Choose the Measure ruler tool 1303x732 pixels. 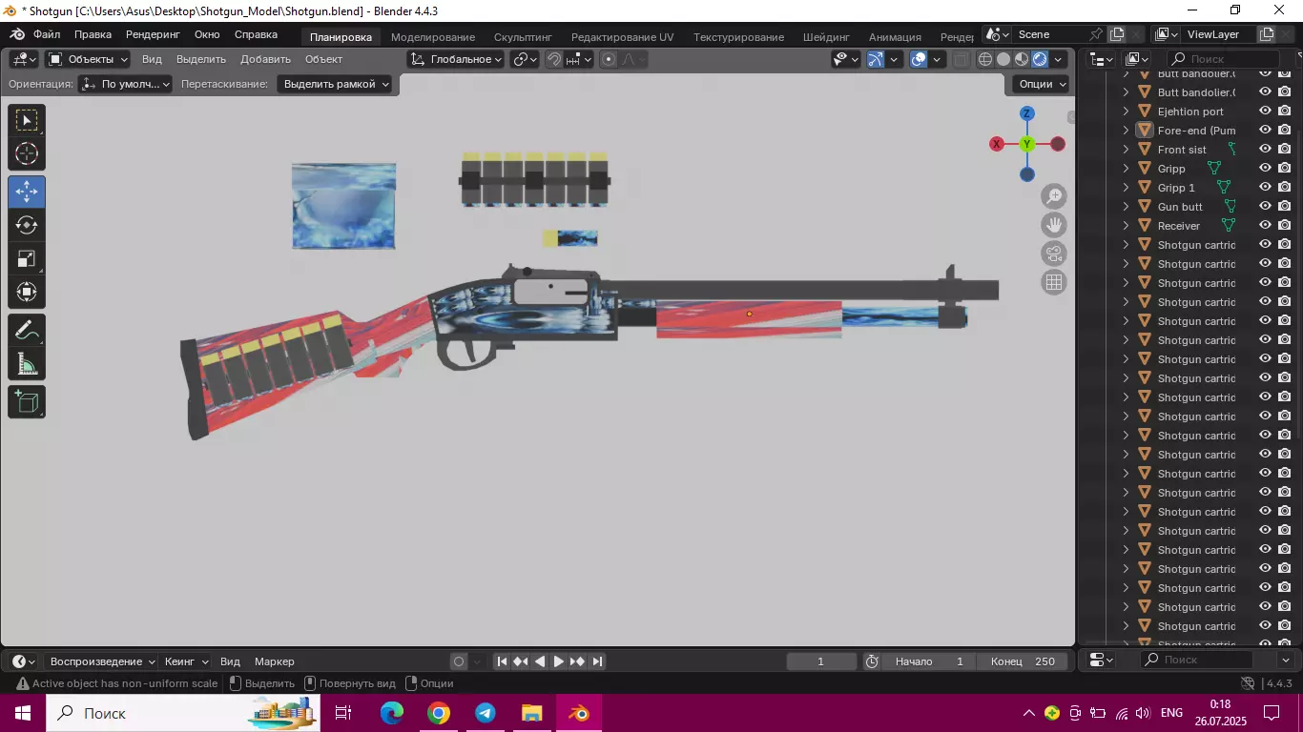pos(27,364)
